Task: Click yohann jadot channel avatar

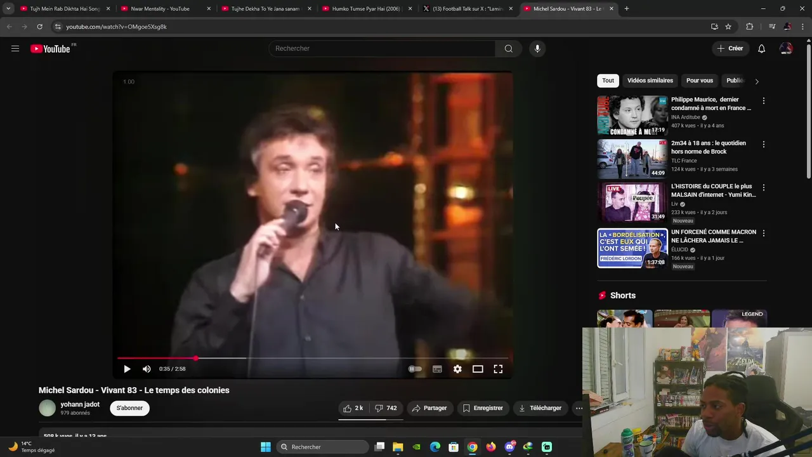Action: pyautogui.click(x=48, y=408)
